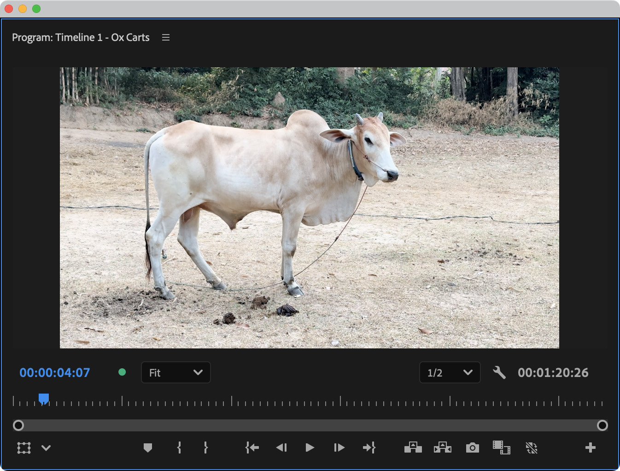The image size is (620, 471).
Task: Toggle the Proxies button
Action: (532, 447)
